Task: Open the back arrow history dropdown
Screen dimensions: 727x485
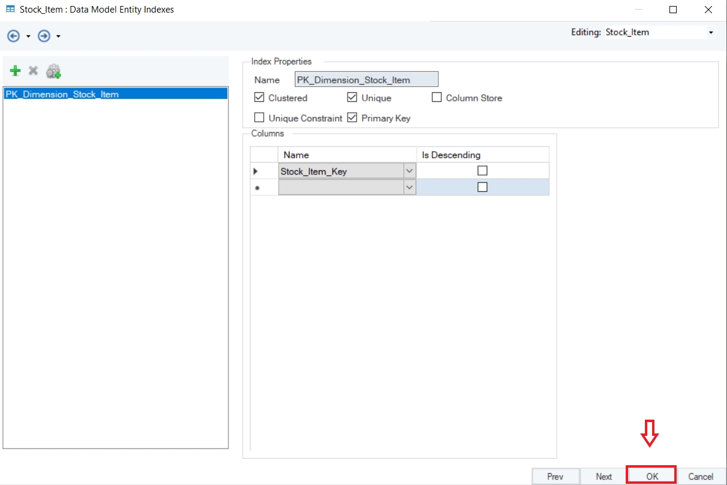Action: point(28,37)
